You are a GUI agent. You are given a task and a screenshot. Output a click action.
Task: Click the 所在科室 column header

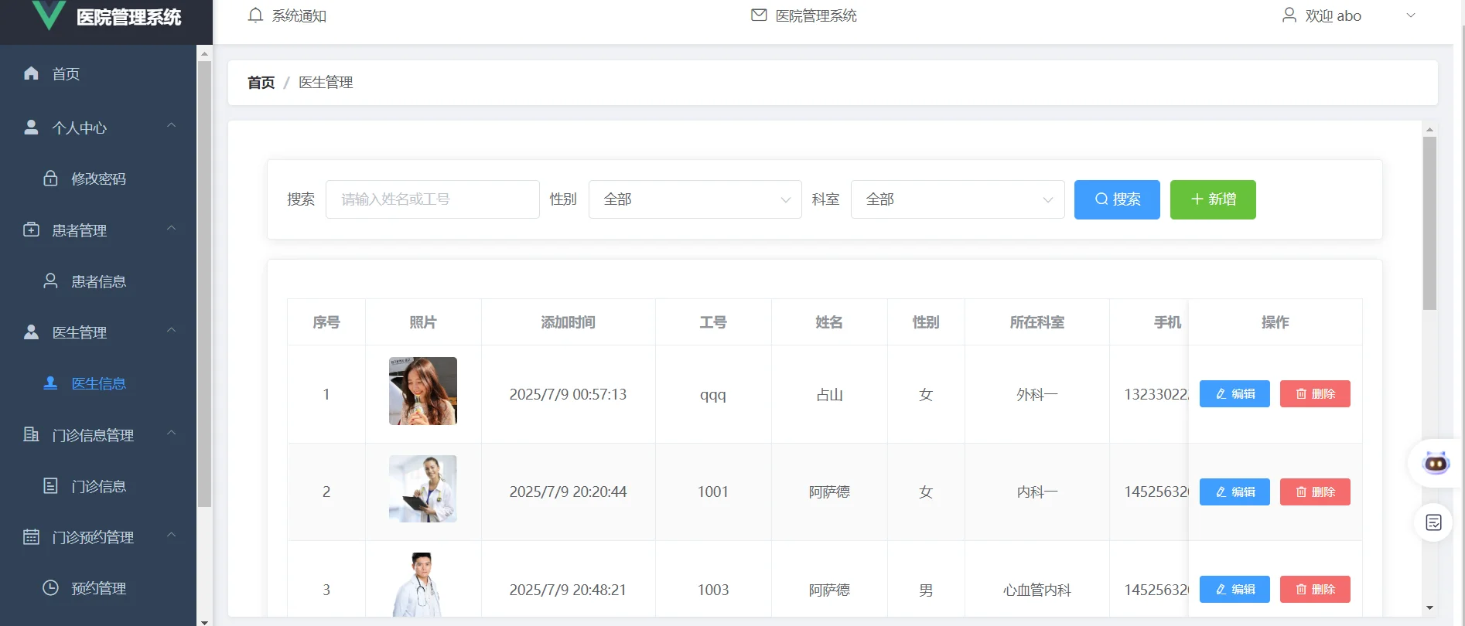point(1037,322)
